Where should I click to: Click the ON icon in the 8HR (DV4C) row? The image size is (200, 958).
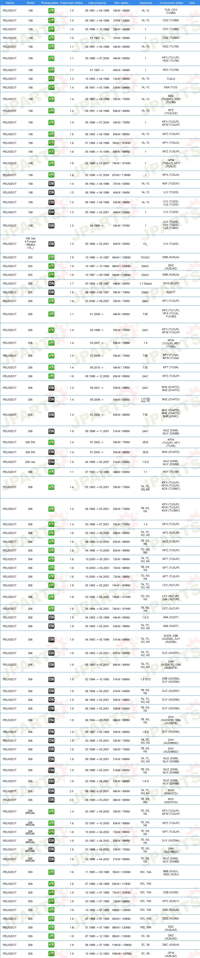pos(51,415)
